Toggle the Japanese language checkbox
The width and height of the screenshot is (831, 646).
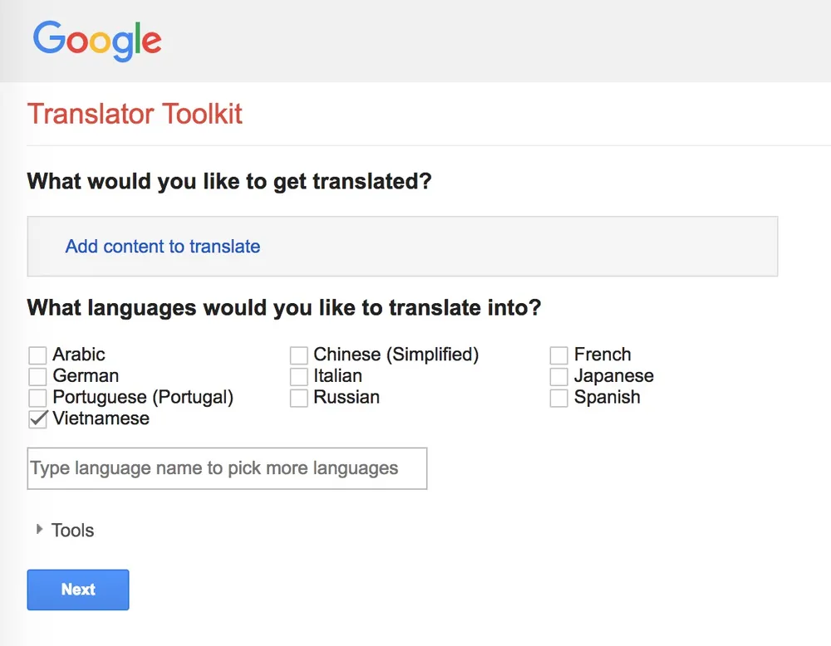(558, 377)
